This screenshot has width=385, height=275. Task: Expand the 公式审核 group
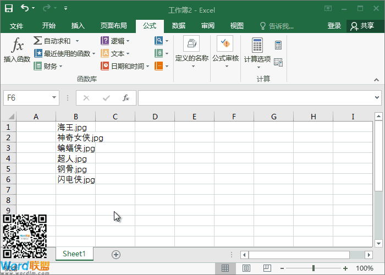pos(226,53)
